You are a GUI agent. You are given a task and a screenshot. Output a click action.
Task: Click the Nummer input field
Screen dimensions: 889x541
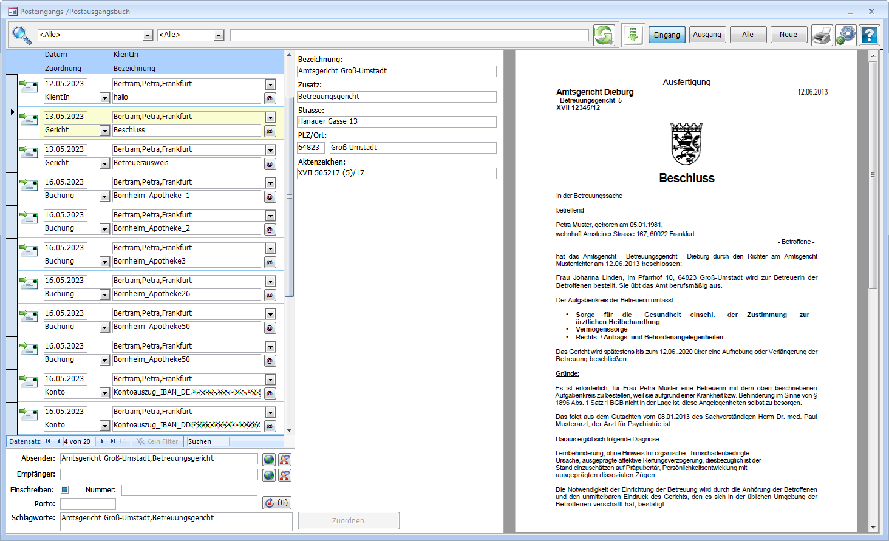(x=189, y=490)
